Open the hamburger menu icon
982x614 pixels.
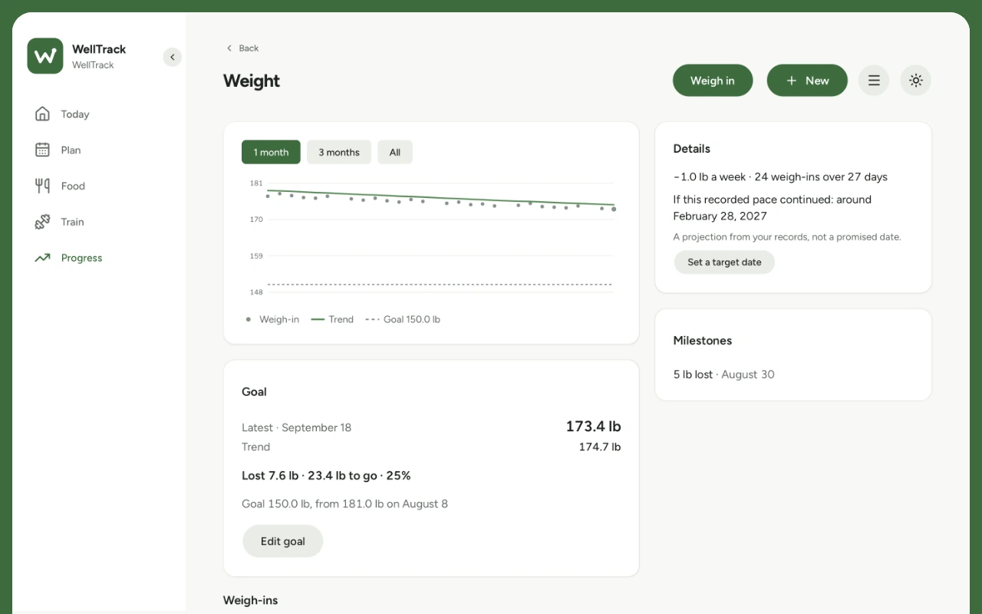coord(874,81)
